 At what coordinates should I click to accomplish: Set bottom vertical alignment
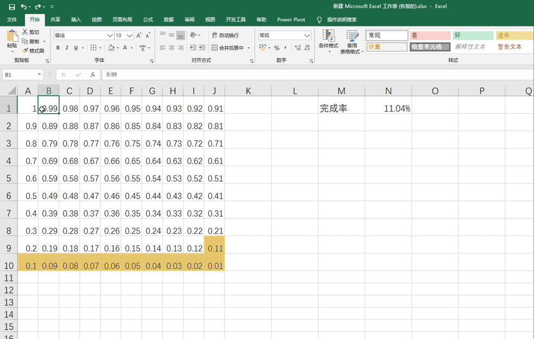coord(180,35)
